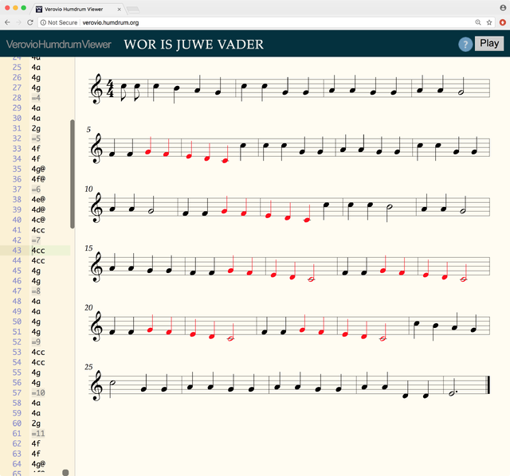Click the VerovioHumdrumViewer logo text
Image resolution: width=510 pixels, height=476 pixels.
click(59, 45)
